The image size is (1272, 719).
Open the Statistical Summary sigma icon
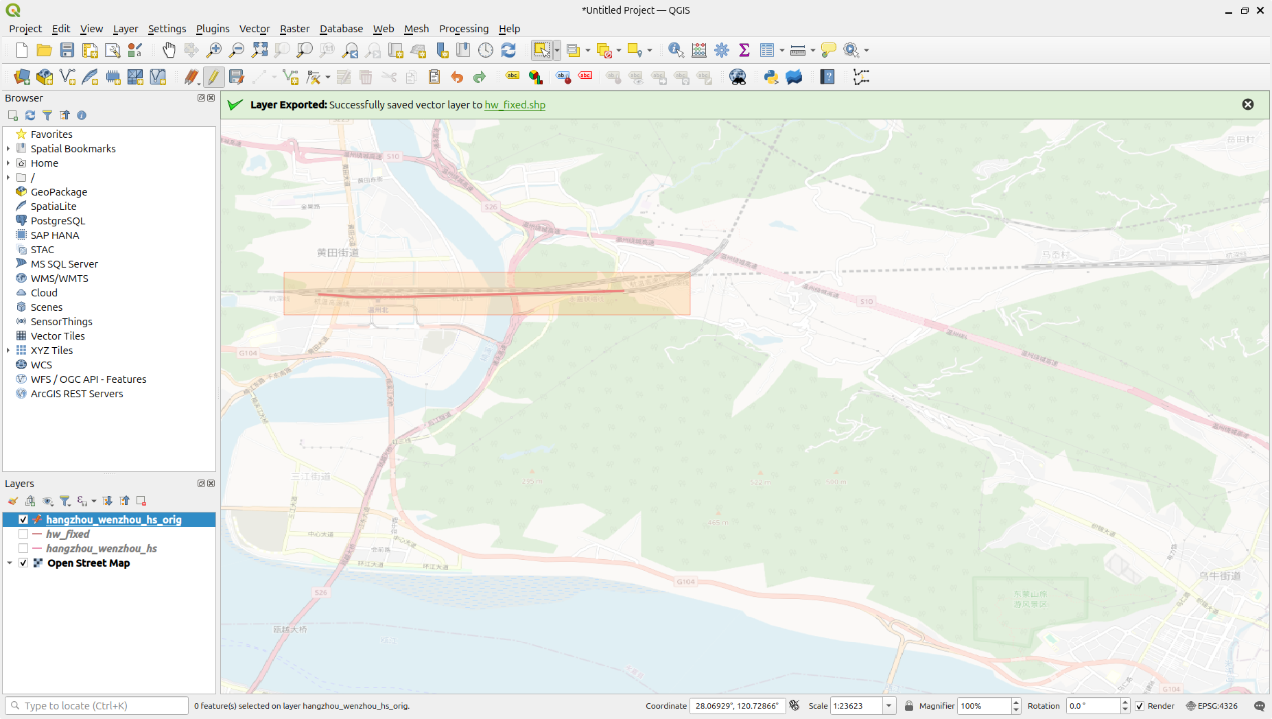pyautogui.click(x=744, y=50)
